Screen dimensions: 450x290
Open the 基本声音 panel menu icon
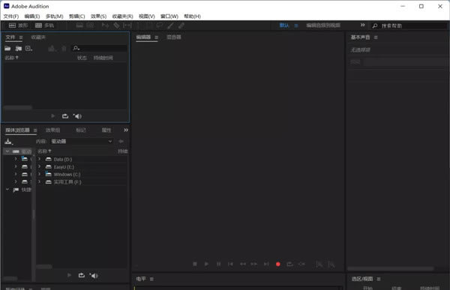376,37
